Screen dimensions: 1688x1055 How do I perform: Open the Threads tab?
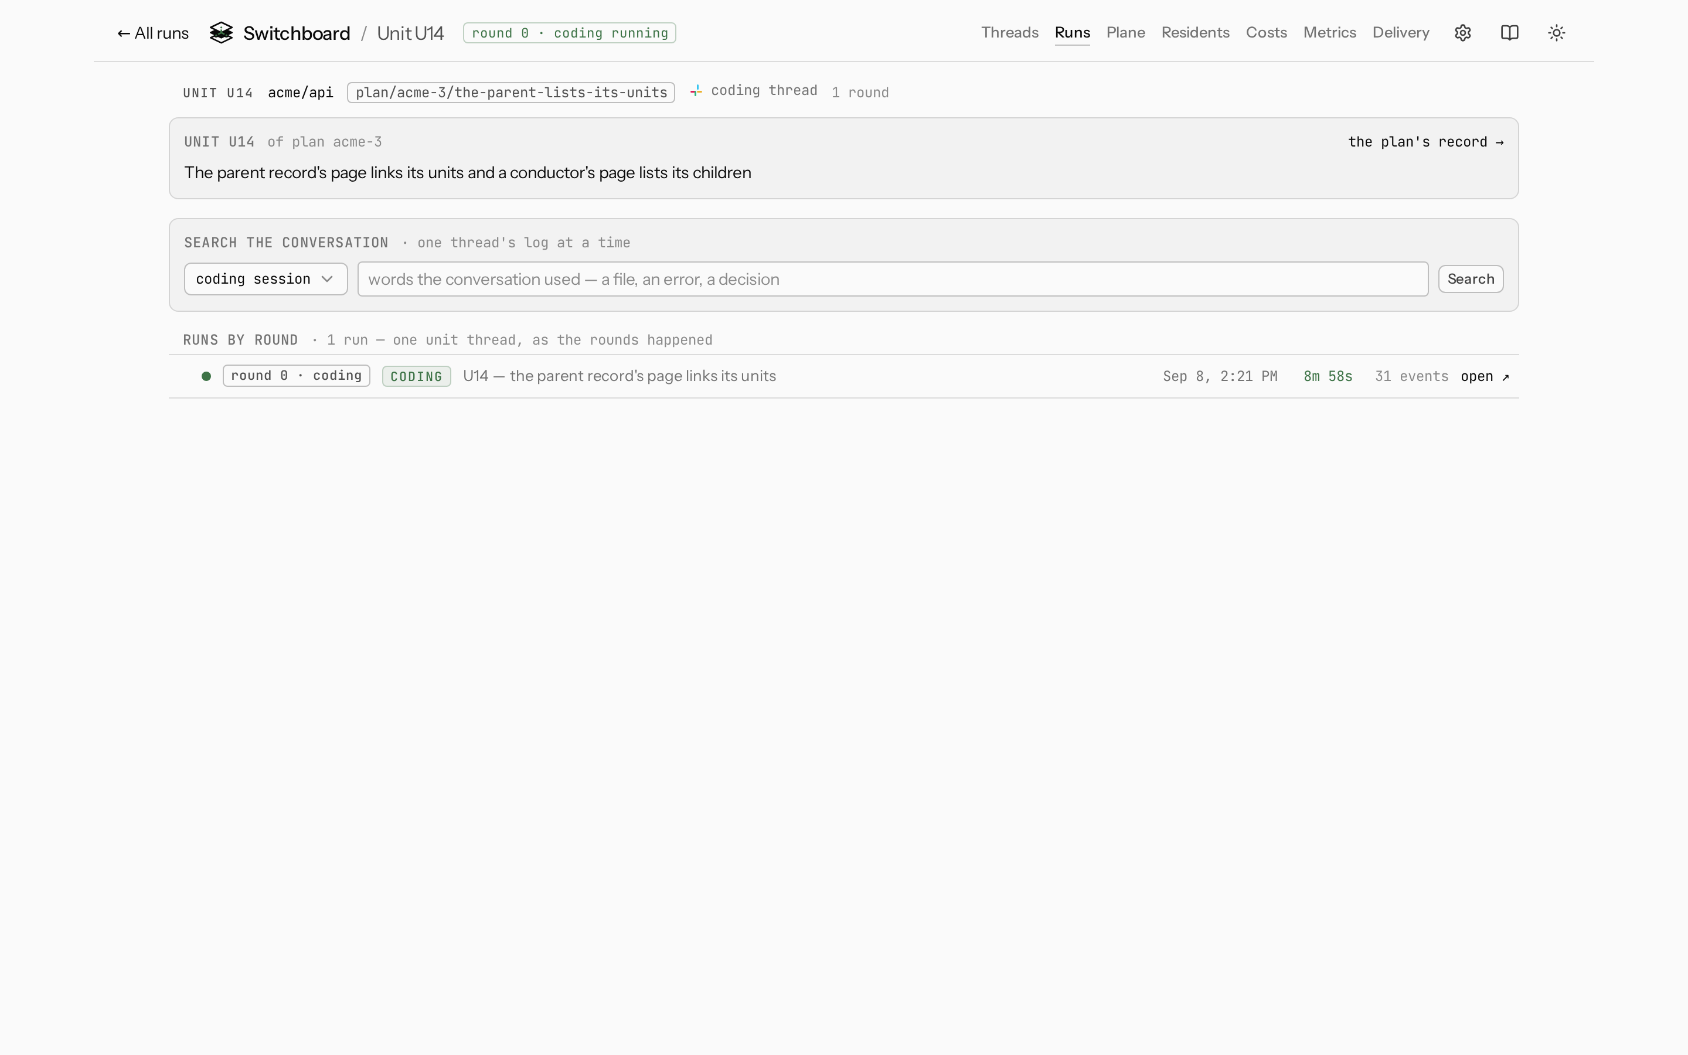1009,33
